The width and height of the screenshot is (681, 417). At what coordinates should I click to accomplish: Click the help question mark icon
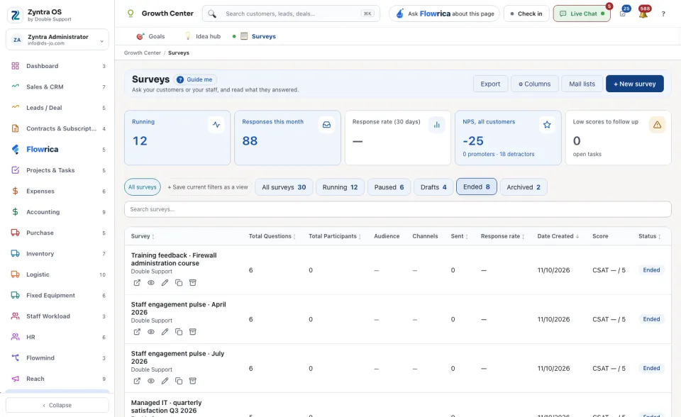pyautogui.click(x=663, y=14)
